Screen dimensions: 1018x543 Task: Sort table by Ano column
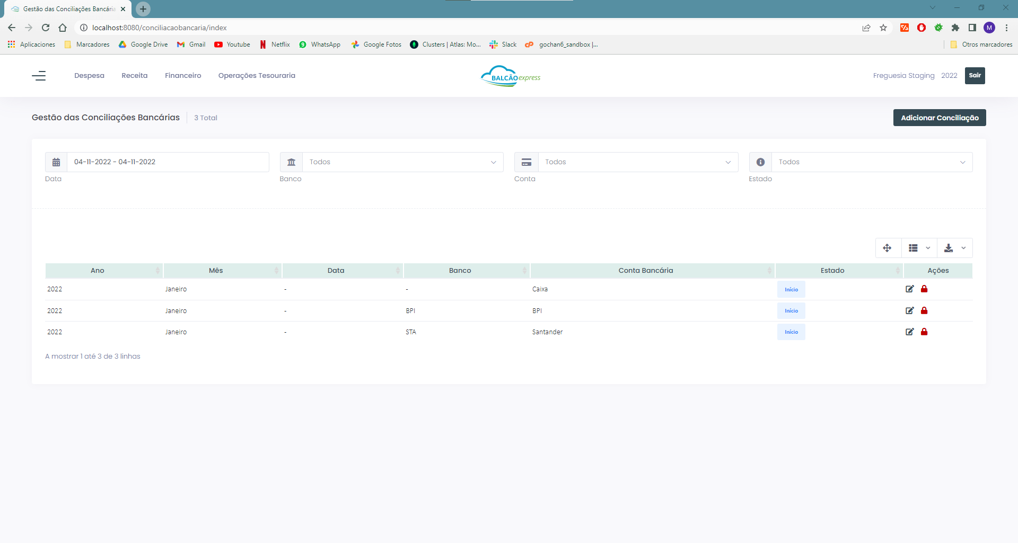[x=104, y=271]
